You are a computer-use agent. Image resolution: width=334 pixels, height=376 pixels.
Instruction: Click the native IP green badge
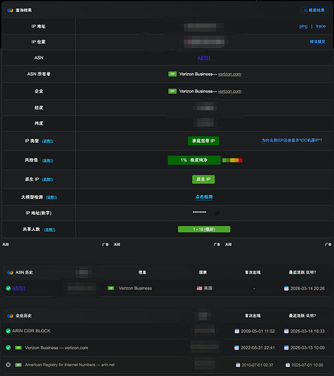[203, 179]
